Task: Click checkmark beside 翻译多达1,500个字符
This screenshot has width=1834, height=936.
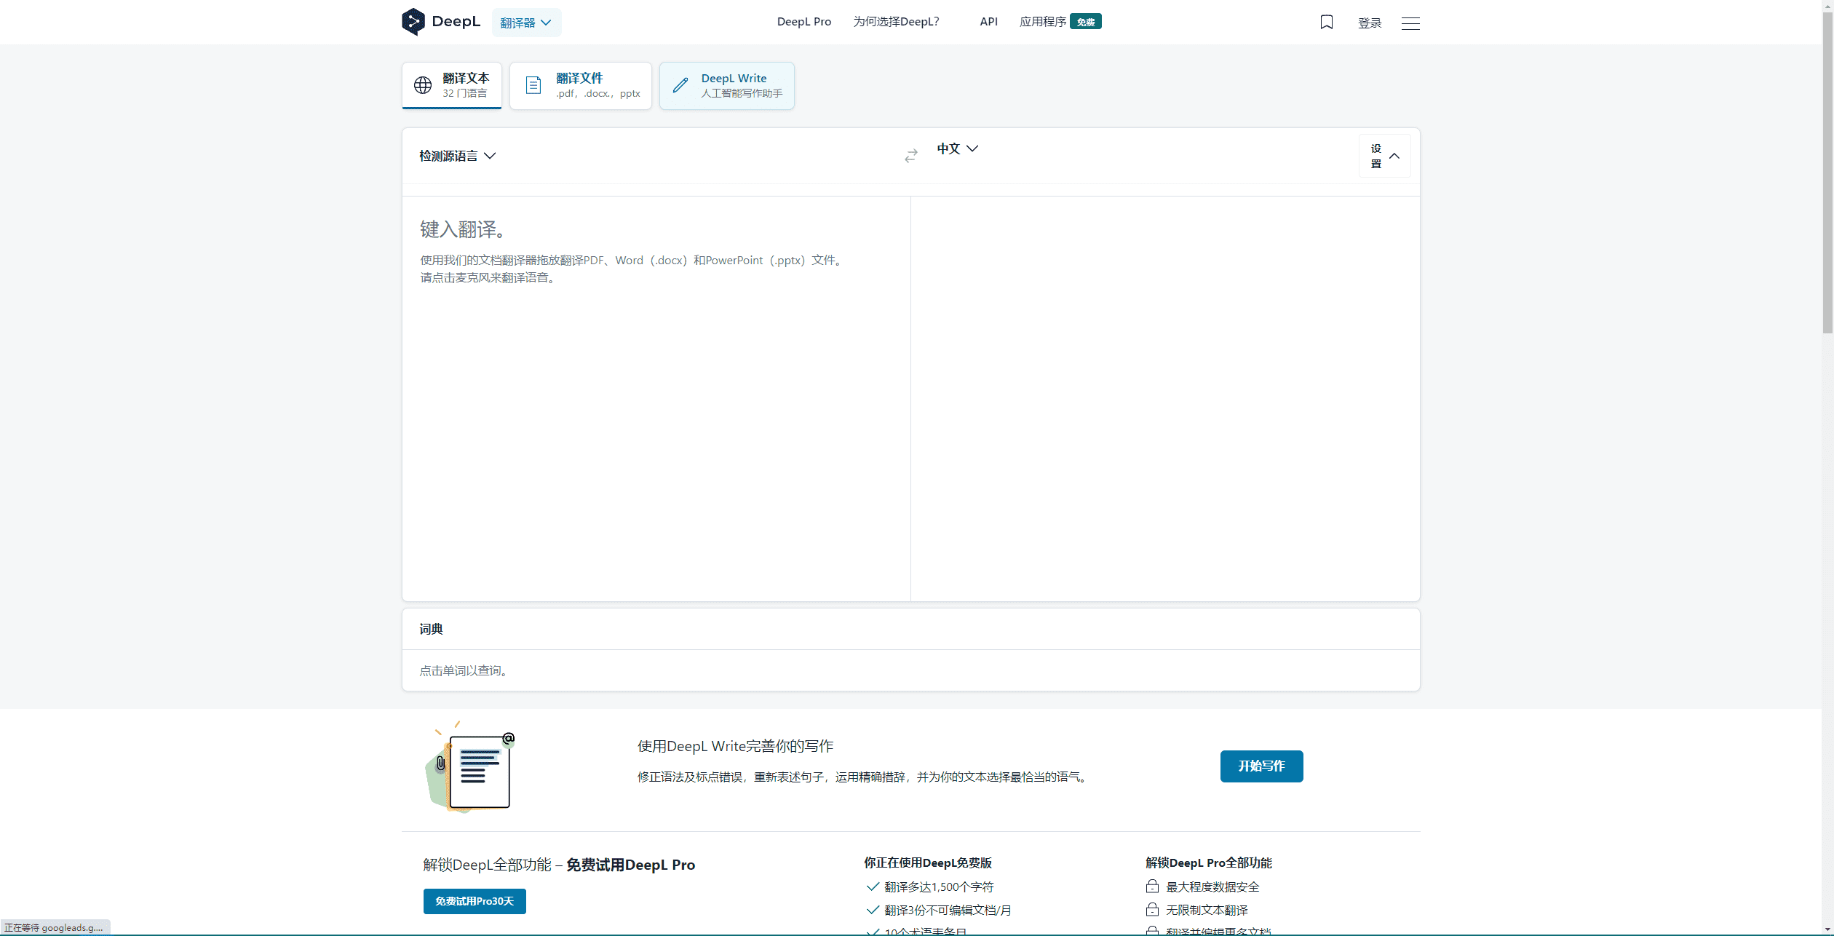Action: (x=873, y=887)
